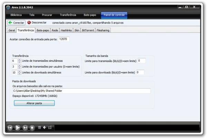Viewport: 207px width, 139px height.
Task: Close the Ares window
Action: (x=194, y=7)
